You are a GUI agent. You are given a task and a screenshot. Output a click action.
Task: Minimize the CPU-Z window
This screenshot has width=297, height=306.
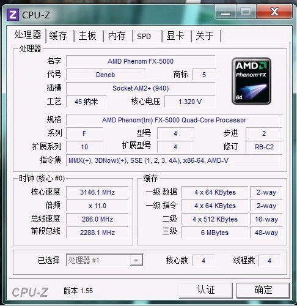(x=226, y=12)
